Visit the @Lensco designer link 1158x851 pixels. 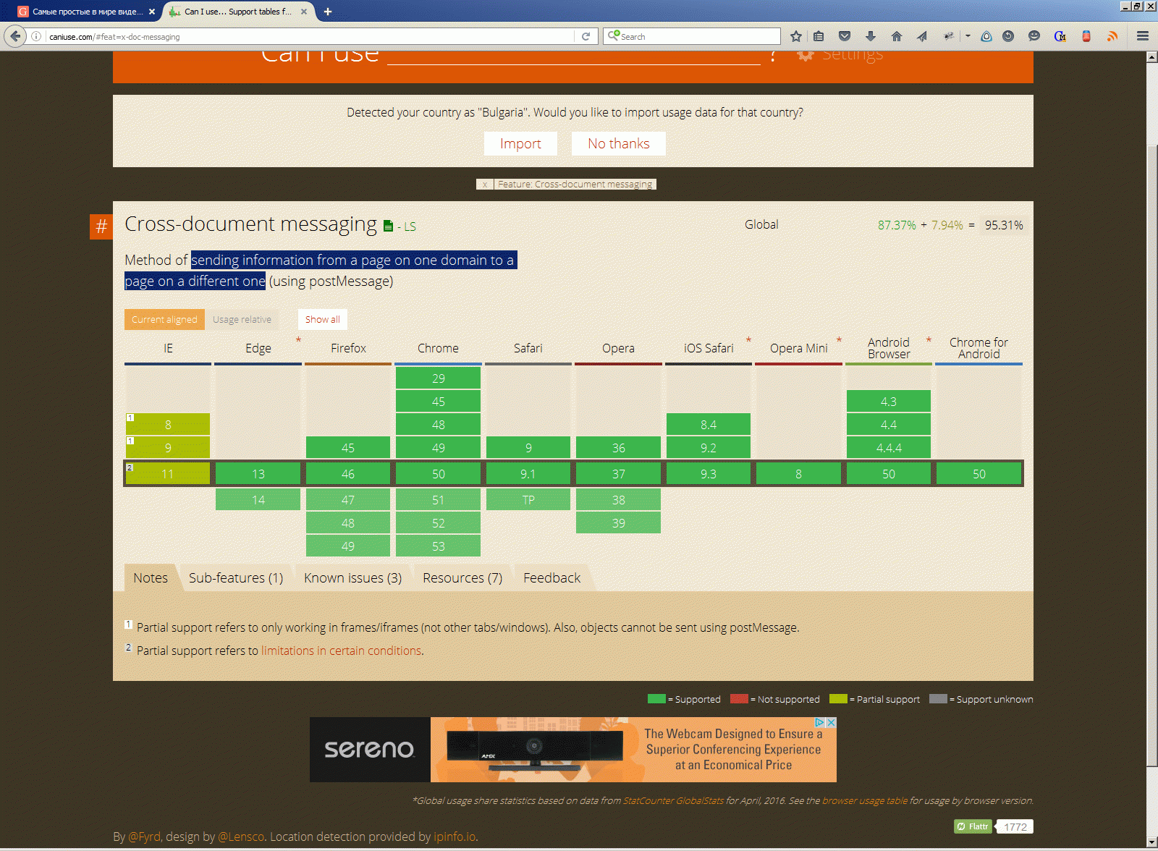point(241,837)
